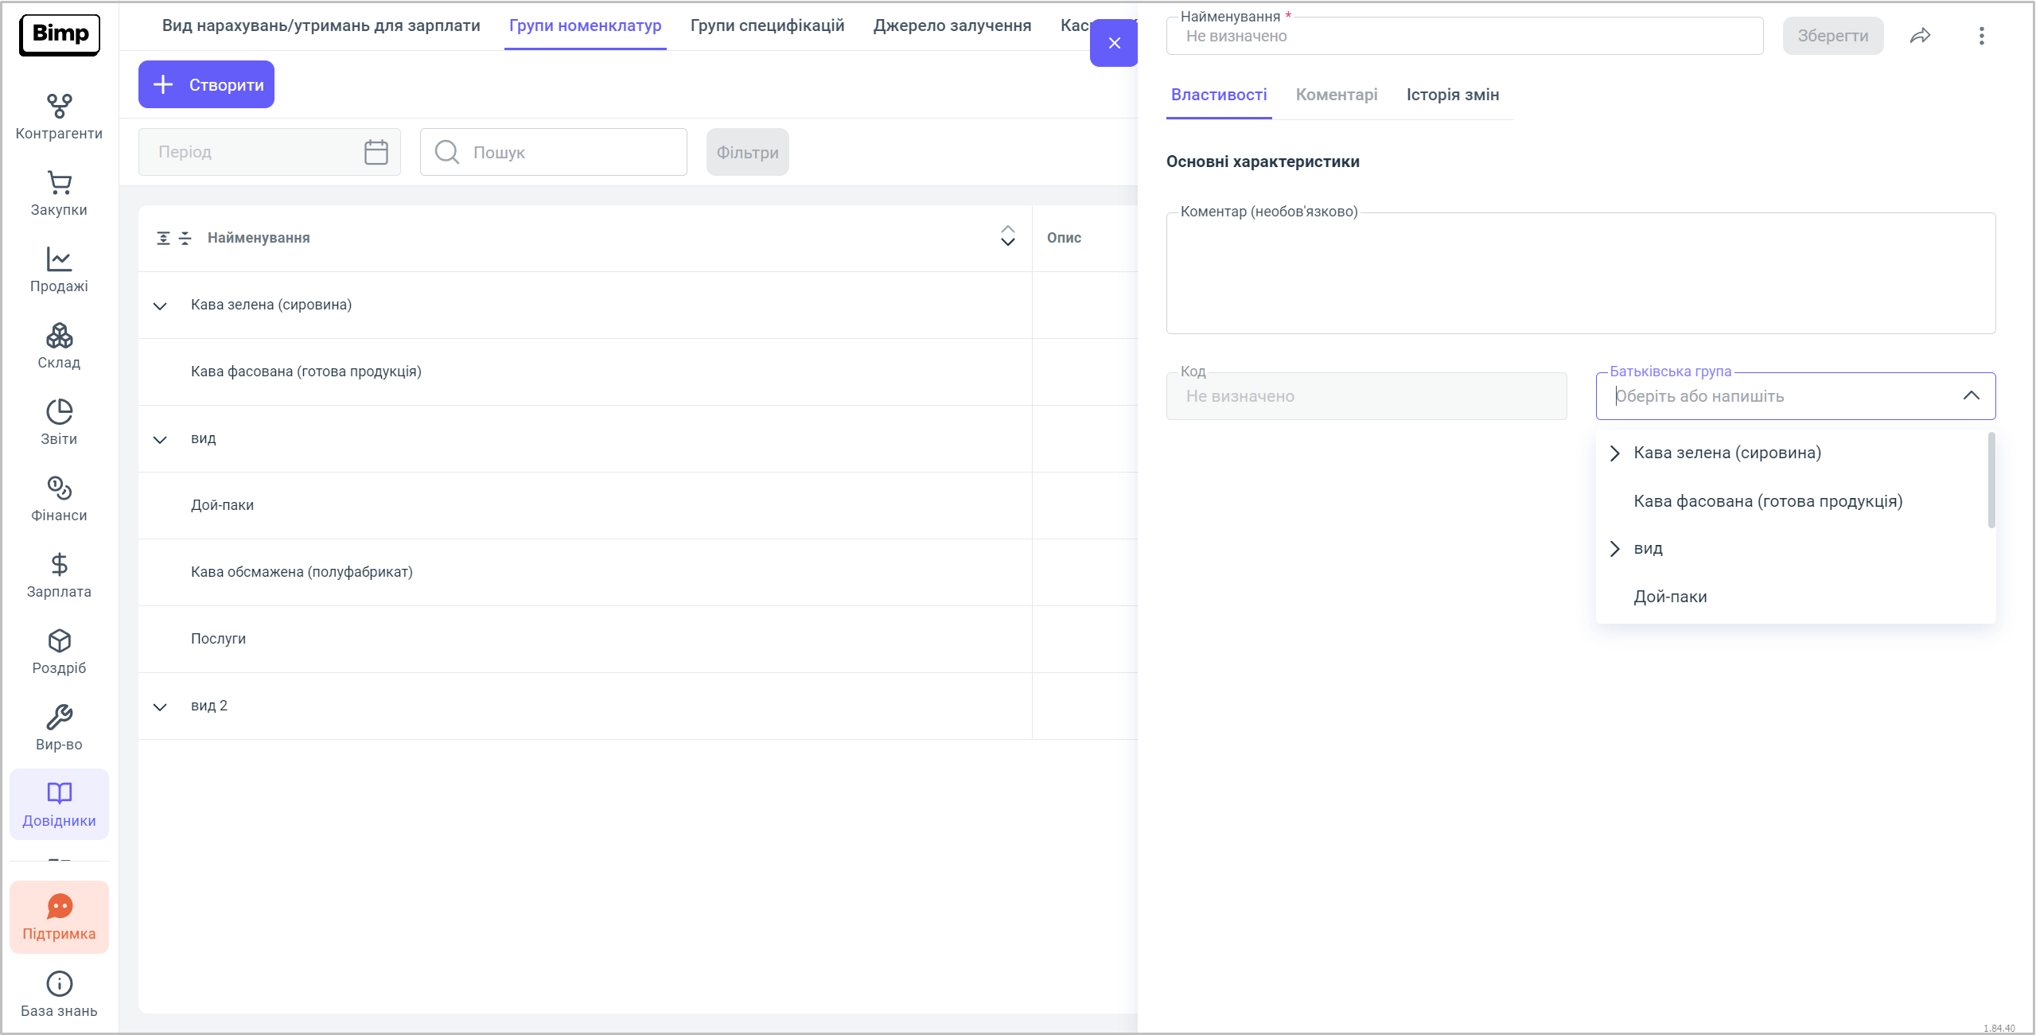Go to the Закупки cart icon
2036x1035 pixels.
(59, 193)
